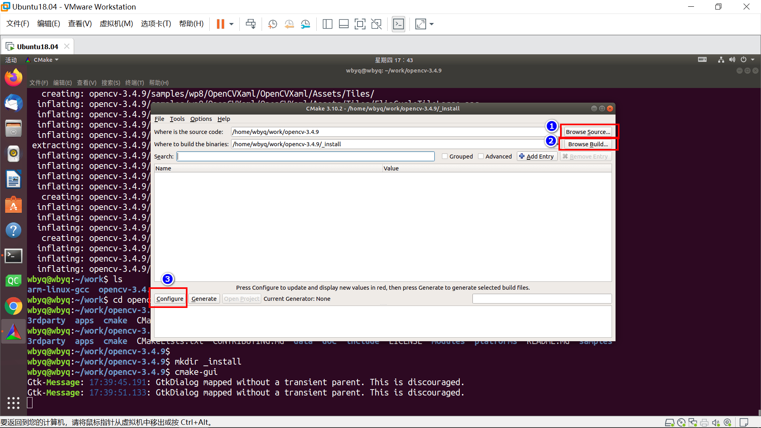Click Browse Build button
The width and height of the screenshot is (761, 428).
(588, 144)
